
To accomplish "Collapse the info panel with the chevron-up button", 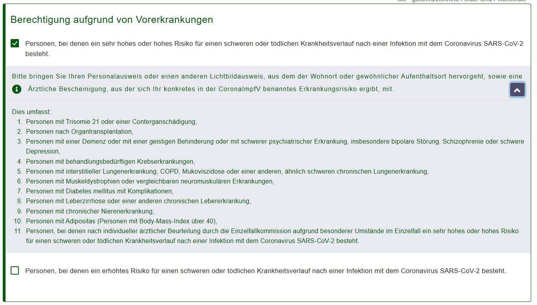I will click(517, 90).
